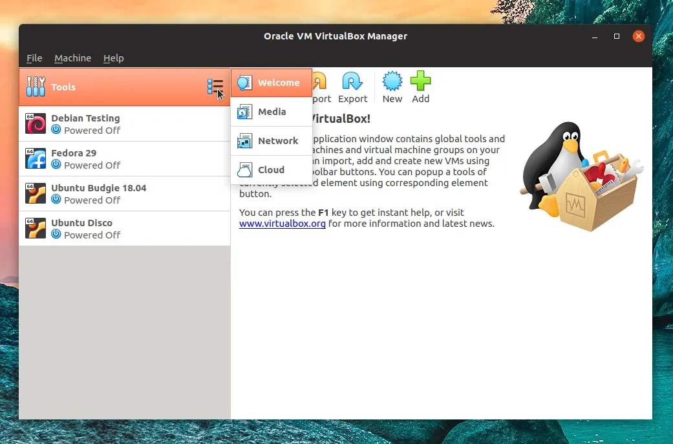The width and height of the screenshot is (673, 444).
Task: Click the Tools wrench and screwdriver icon
Action: (x=36, y=87)
